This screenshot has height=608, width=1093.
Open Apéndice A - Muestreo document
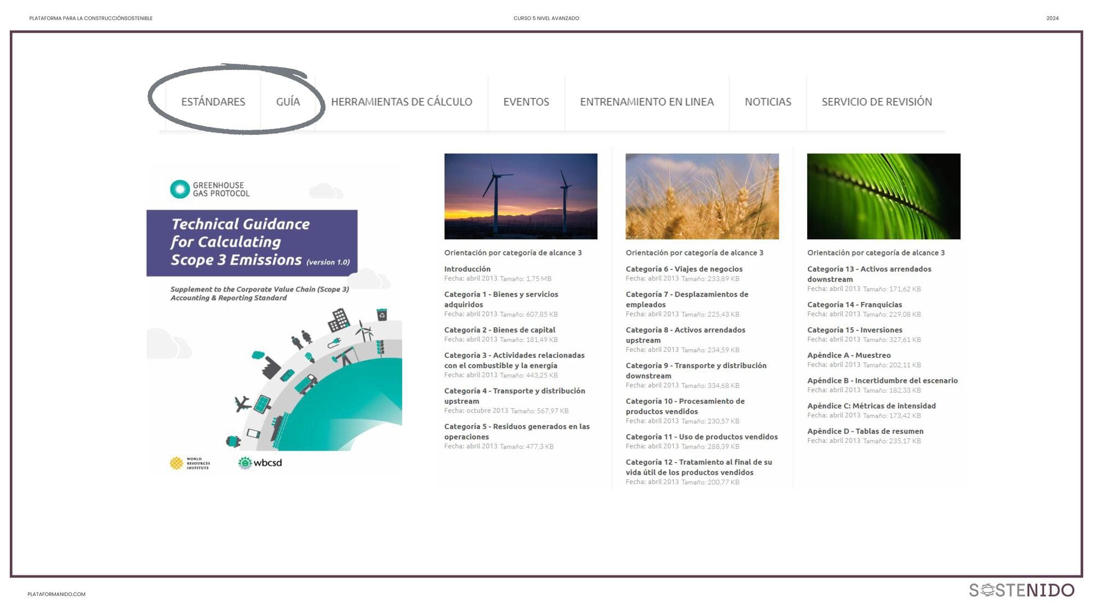[849, 355]
